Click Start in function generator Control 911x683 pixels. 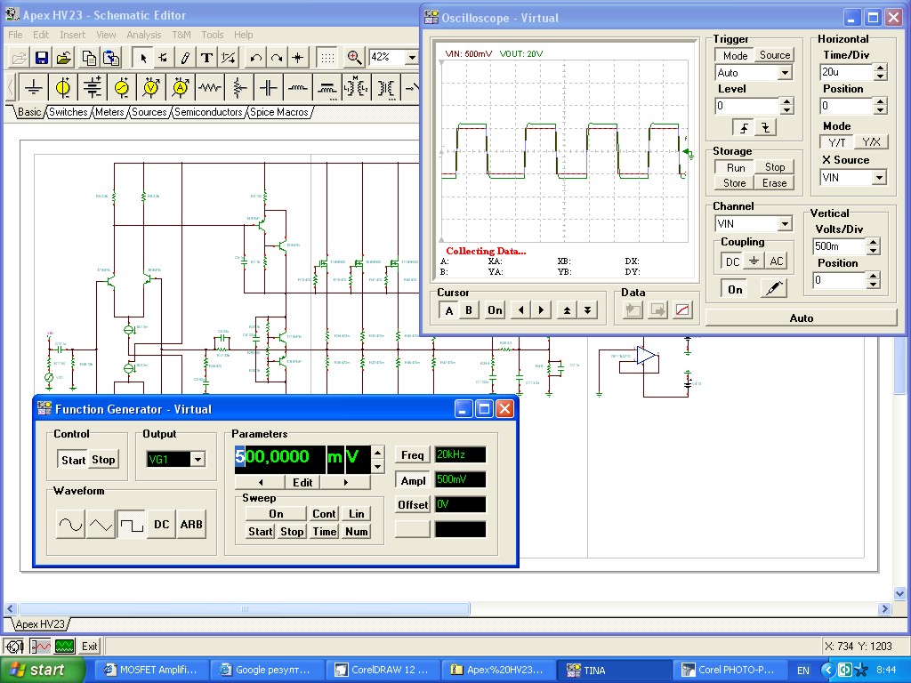[73, 460]
